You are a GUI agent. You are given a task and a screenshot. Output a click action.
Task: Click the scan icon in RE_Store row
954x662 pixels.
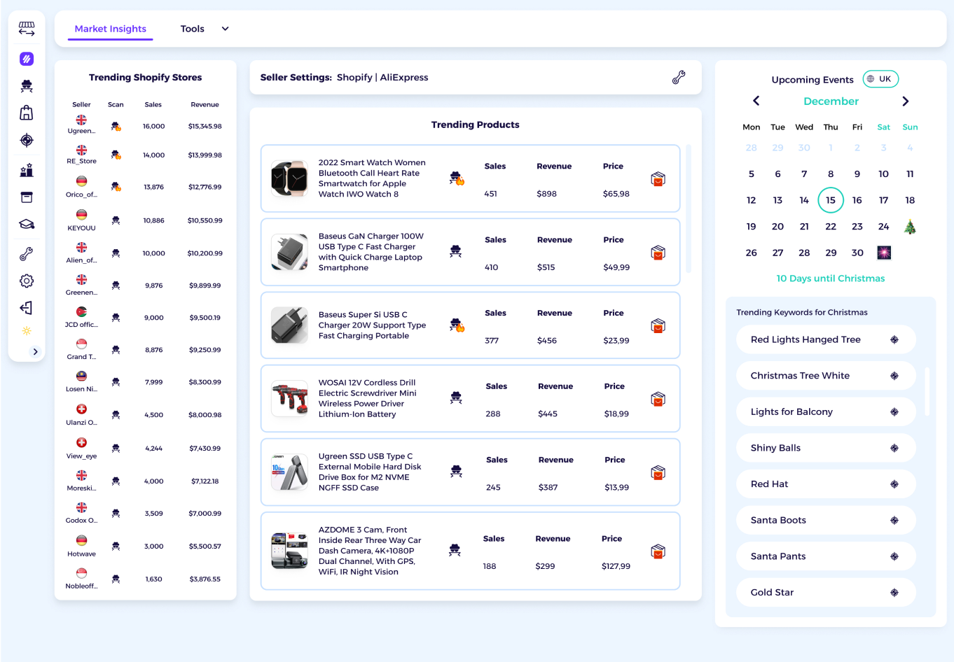pos(116,155)
